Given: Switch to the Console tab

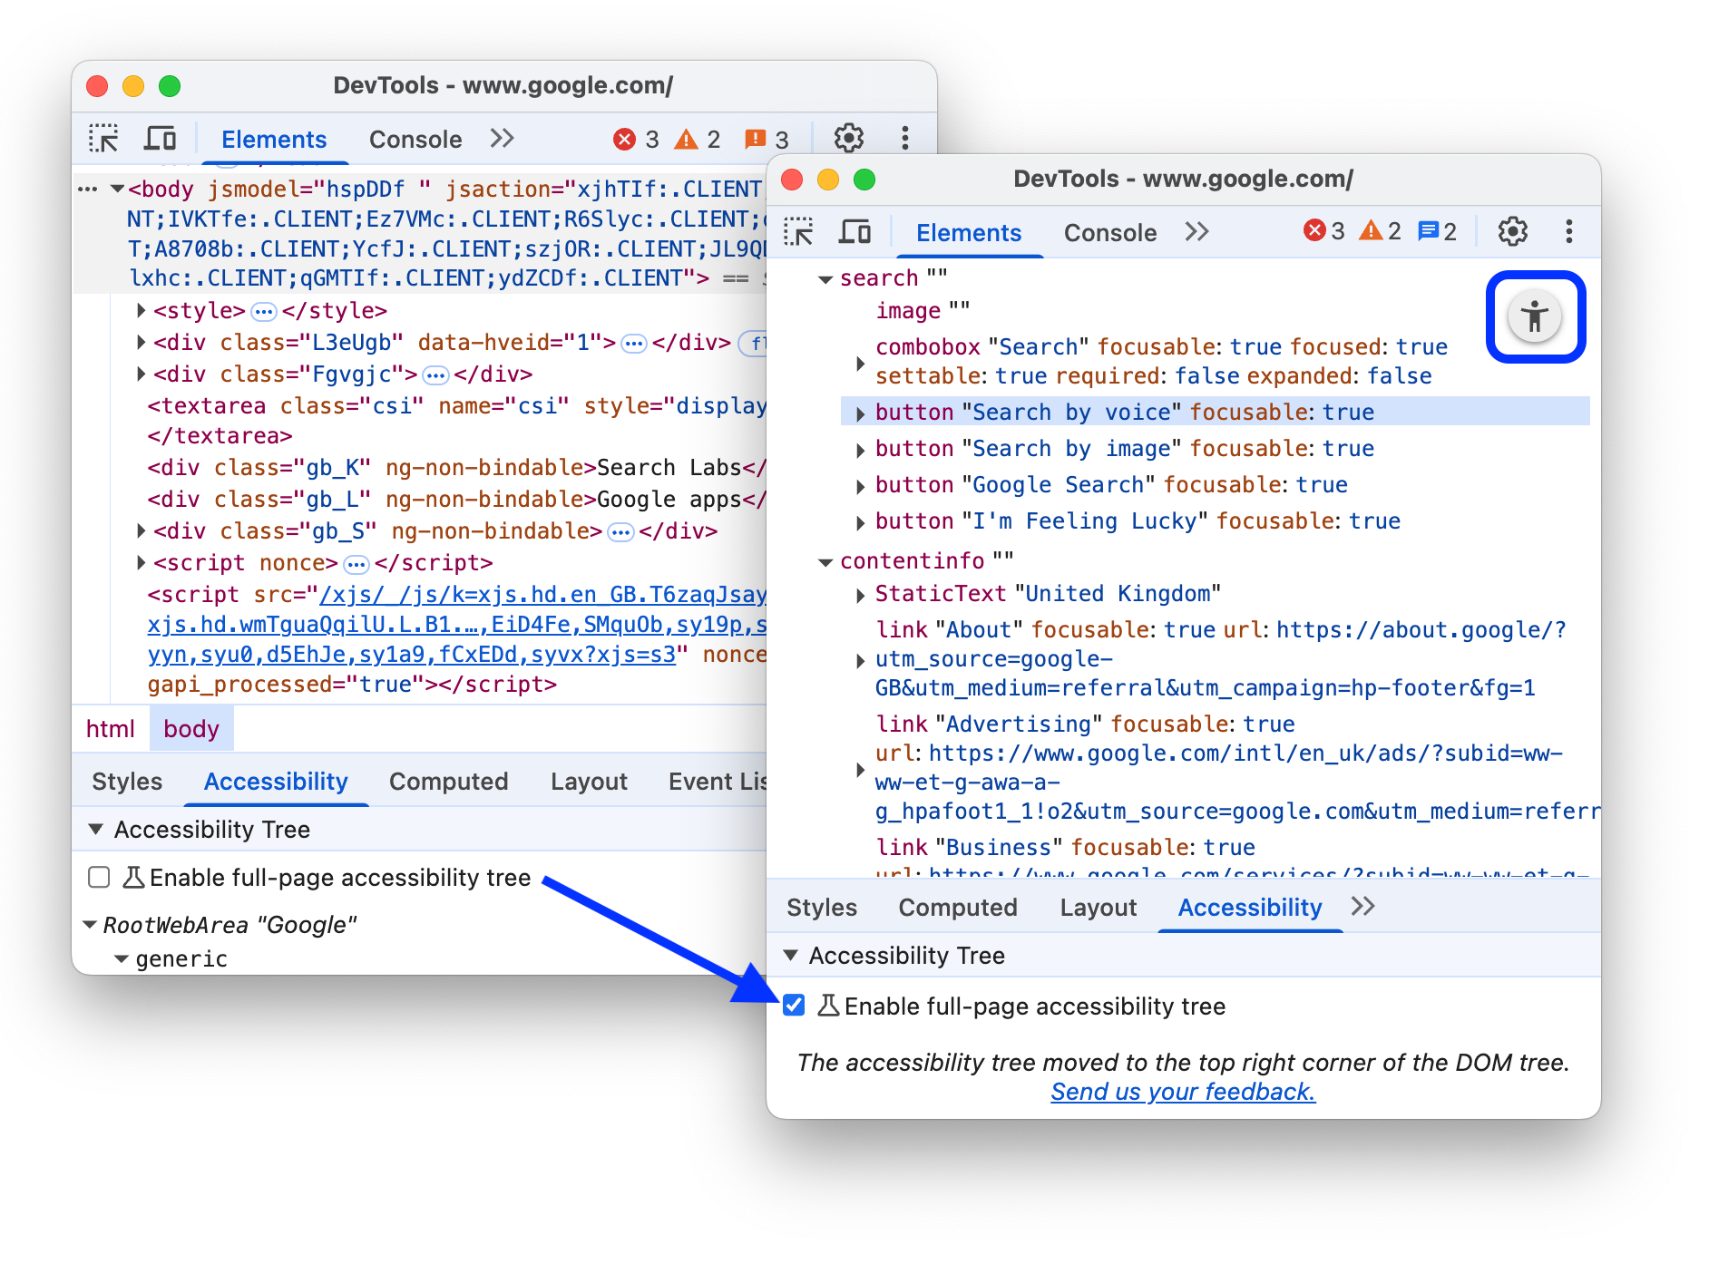Looking at the screenshot, I should click(1109, 232).
